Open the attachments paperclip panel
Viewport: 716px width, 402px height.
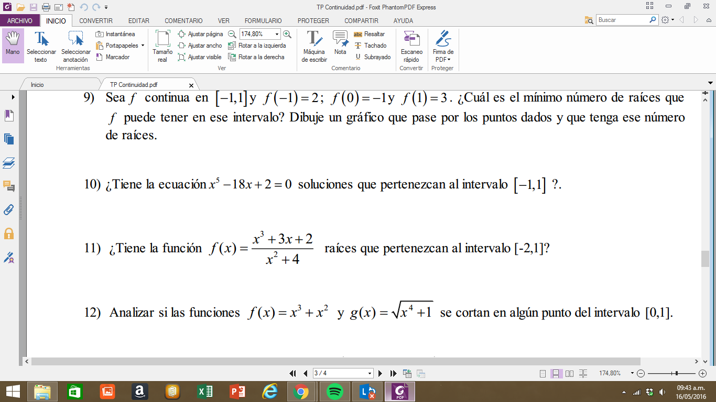9,210
